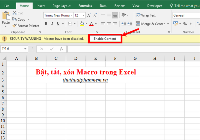Click Accounting Number Format icon
200x140 pixels.
pyautogui.click(x=176, y=24)
